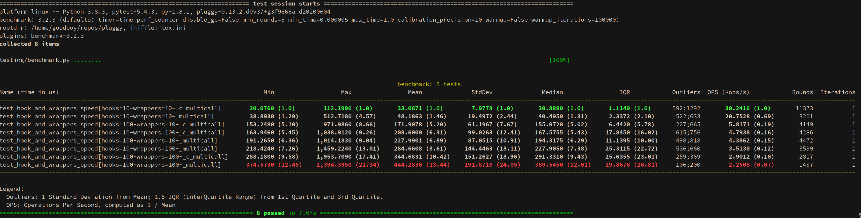The height and width of the screenshot is (218, 861).
Task: Click the rootdir path /home/goodboy/repos/pluggy
Action: 77,28
